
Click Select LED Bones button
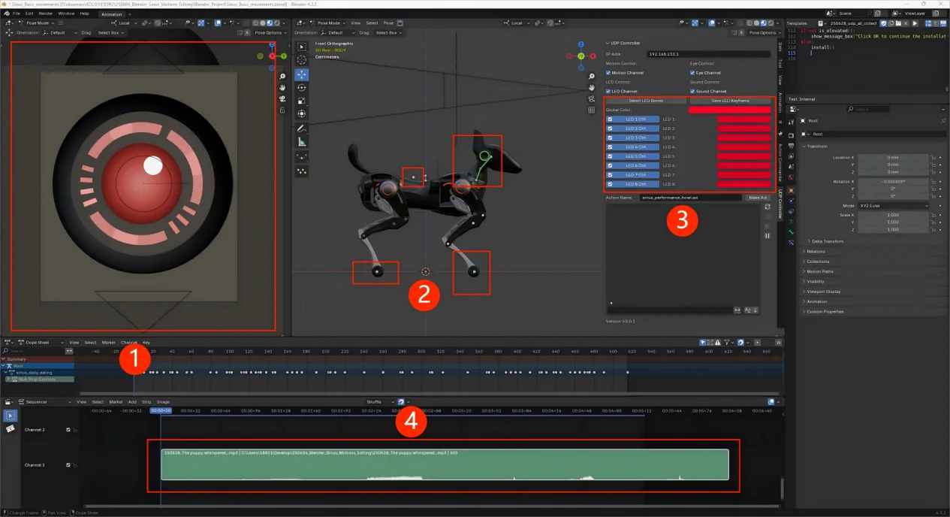click(646, 100)
